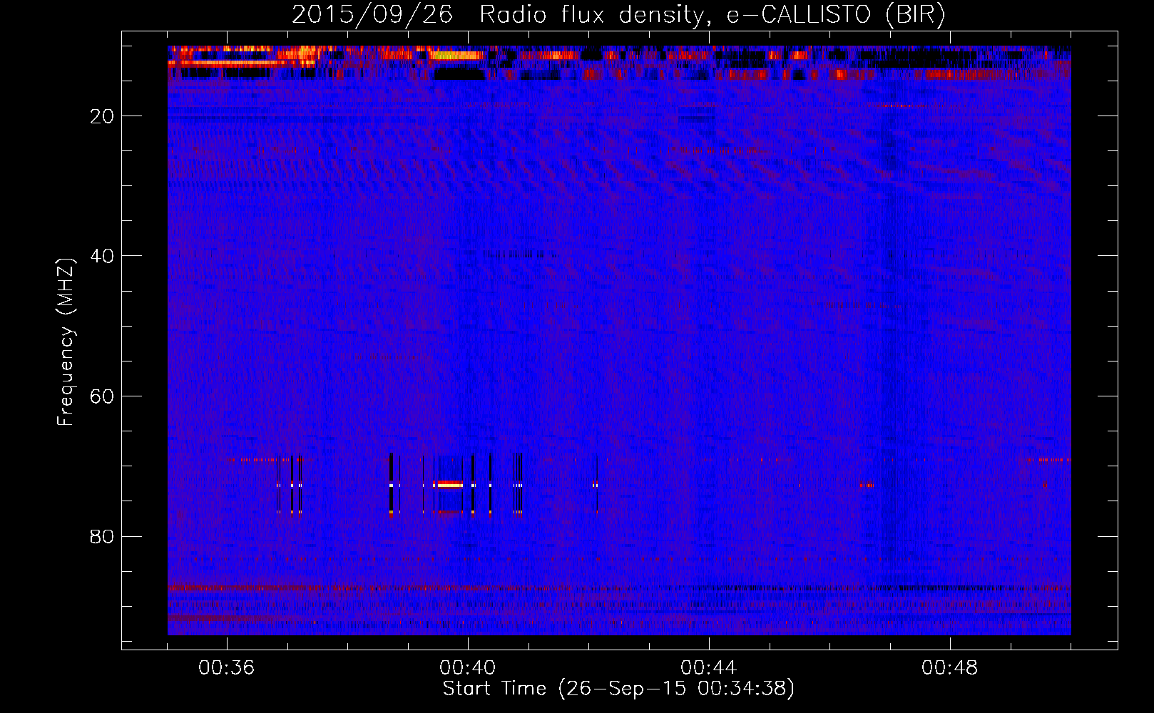Click the 'Frequency (MHZ)' axis label
Viewport: 1154px width, 713px height.
[x=65, y=342]
